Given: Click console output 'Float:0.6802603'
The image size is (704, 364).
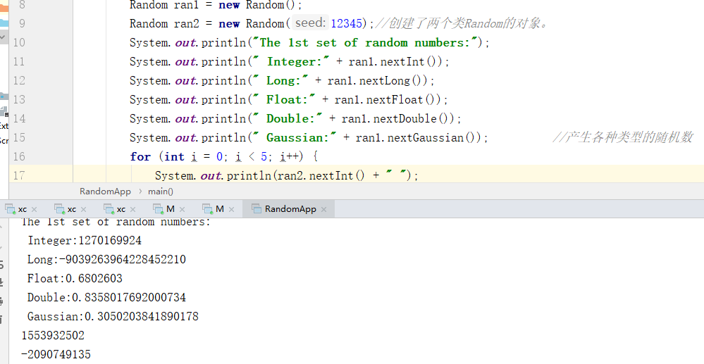Looking at the screenshot, I should click(75, 278).
